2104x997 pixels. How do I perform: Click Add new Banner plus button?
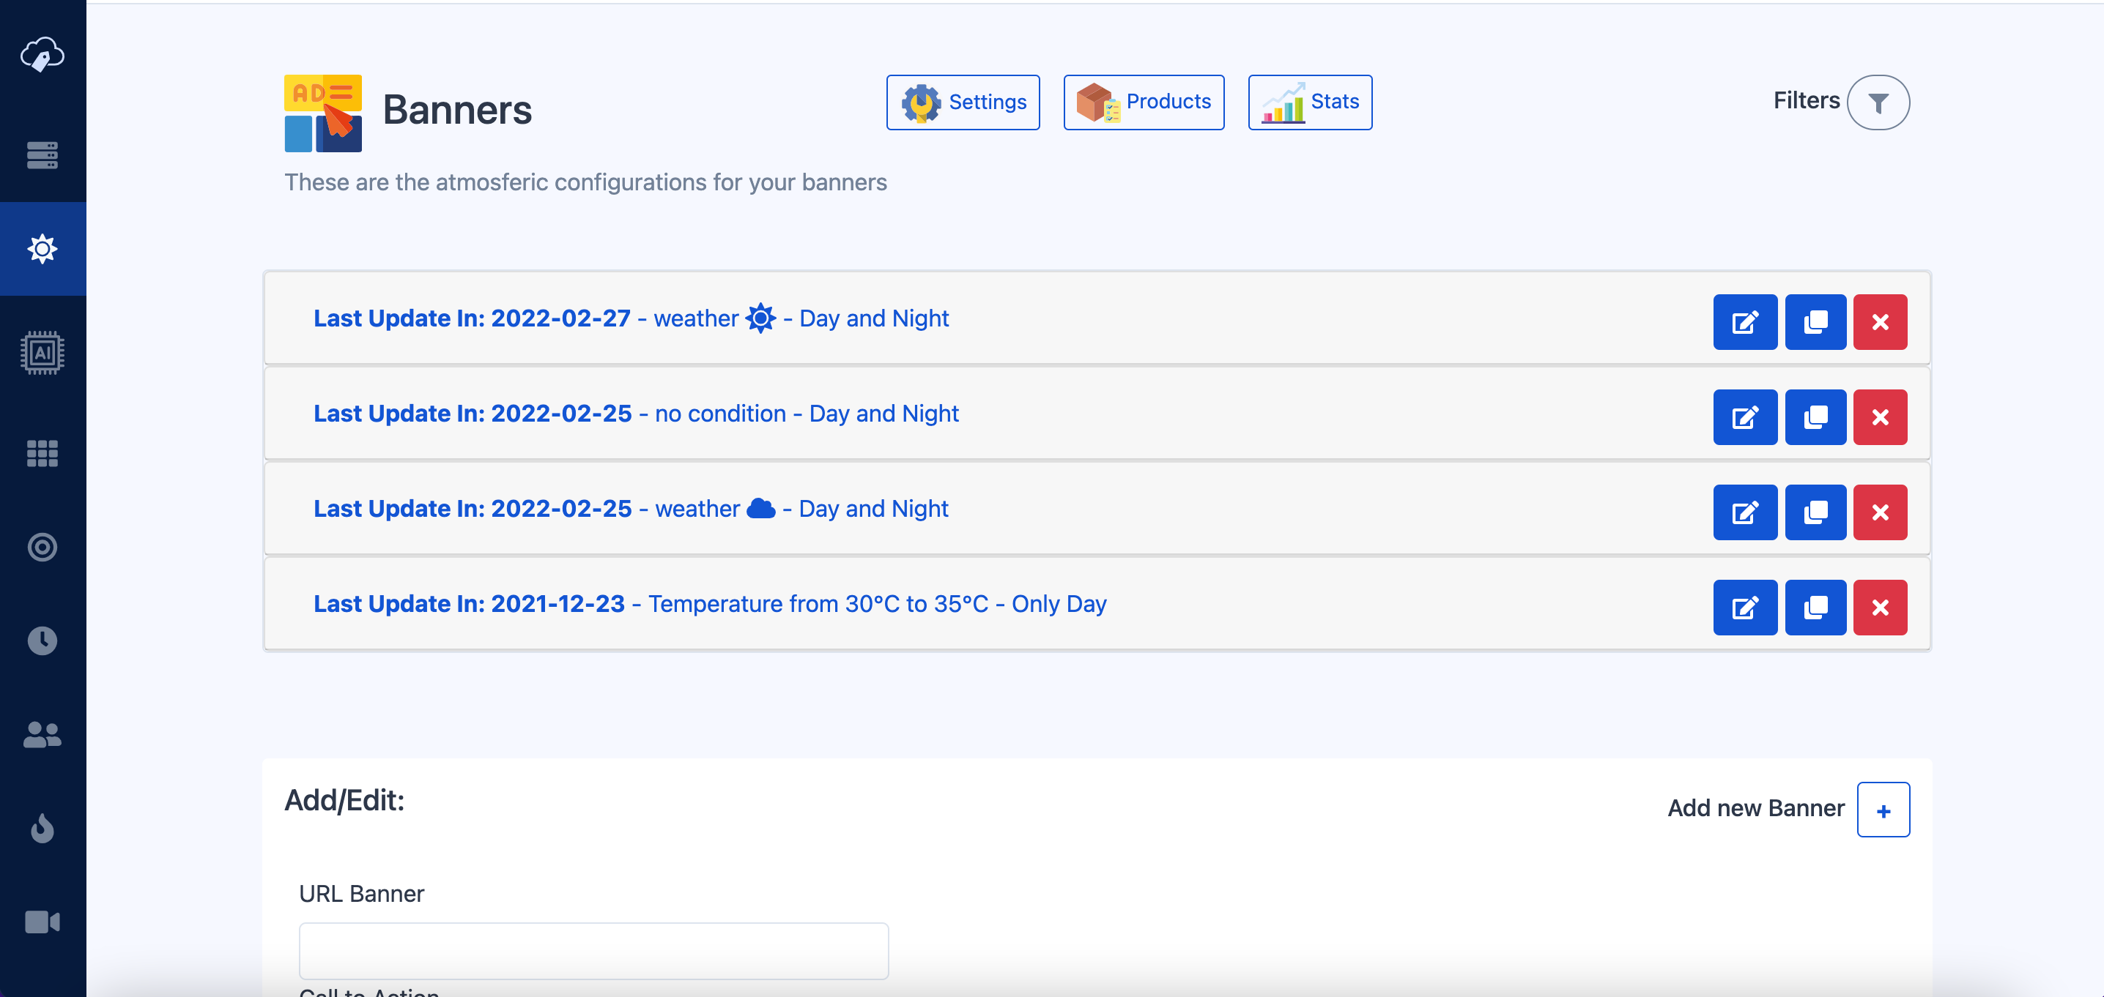point(1883,810)
